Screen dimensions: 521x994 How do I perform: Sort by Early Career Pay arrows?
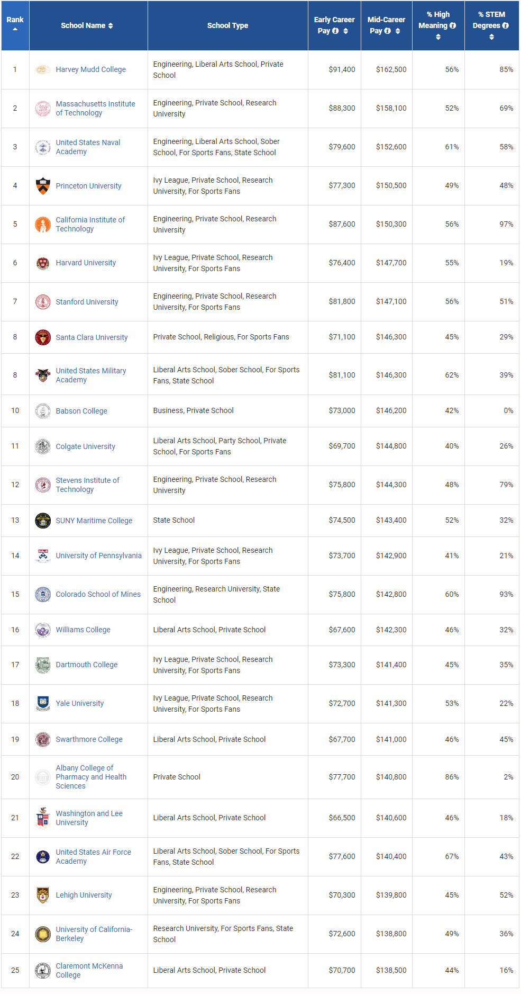[x=346, y=31]
